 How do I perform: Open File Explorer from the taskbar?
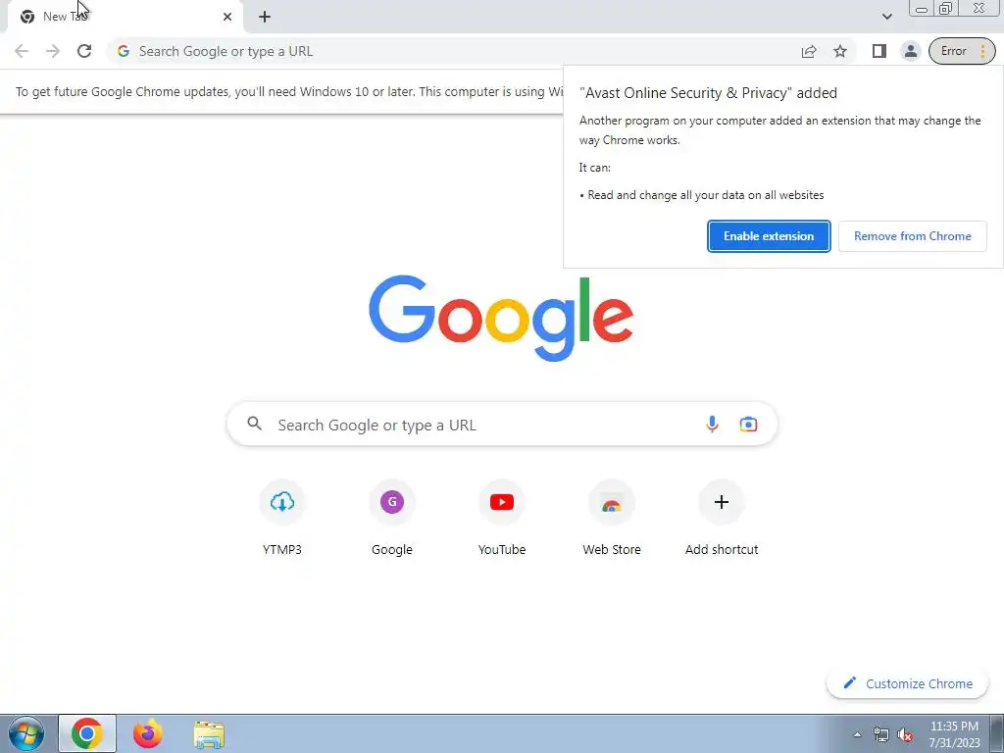pyautogui.click(x=209, y=734)
